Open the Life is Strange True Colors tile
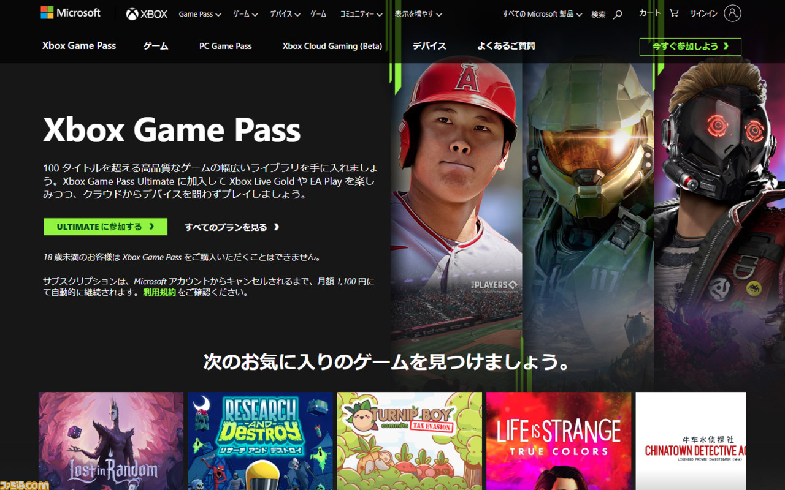This screenshot has width=785, height=490. 559,441
